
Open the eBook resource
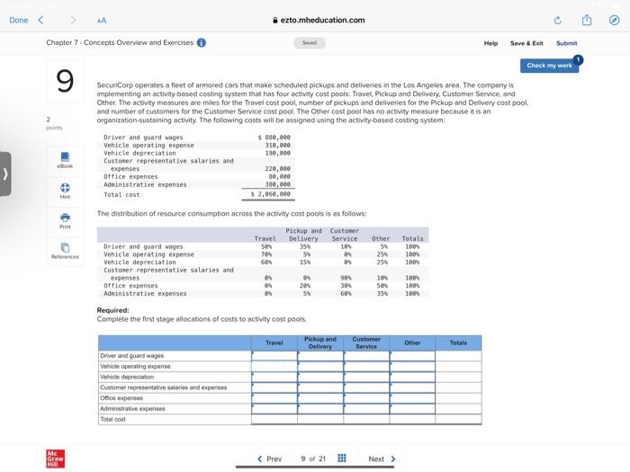pos(65,160)
